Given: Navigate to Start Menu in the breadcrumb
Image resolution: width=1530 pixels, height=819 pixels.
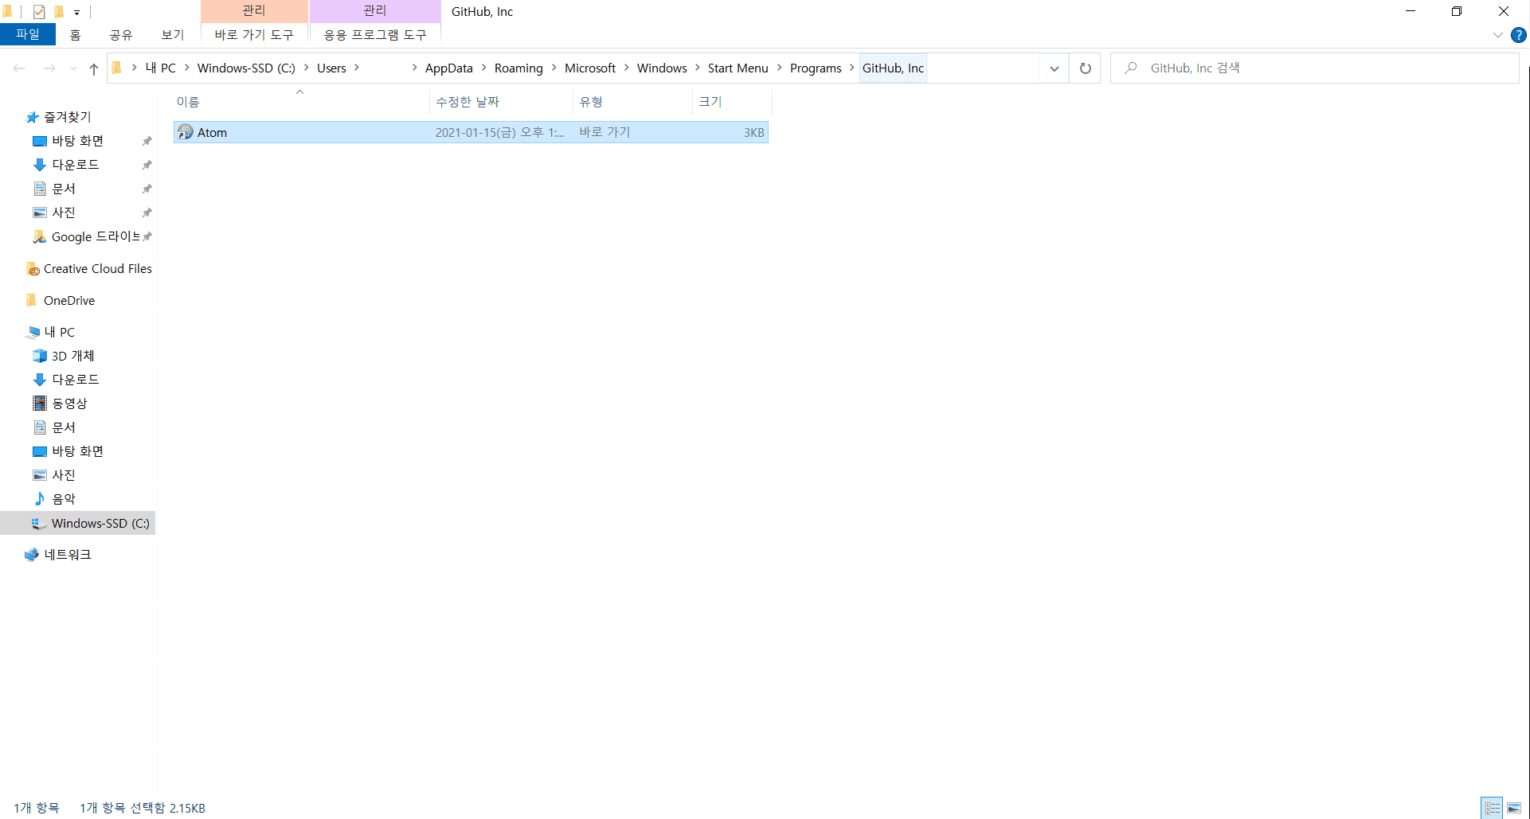Looking at the screenshot, I should point(738,68).
